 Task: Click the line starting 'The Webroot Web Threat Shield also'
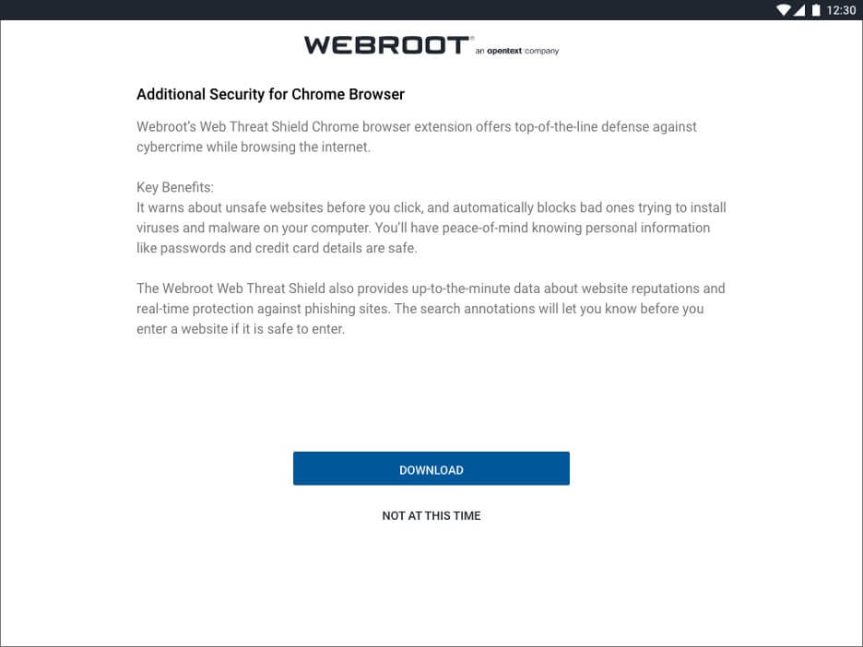(x=431, y=288)
